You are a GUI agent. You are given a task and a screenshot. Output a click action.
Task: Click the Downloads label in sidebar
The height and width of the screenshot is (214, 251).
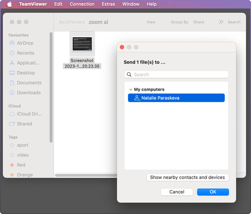(x=29, y=93)
